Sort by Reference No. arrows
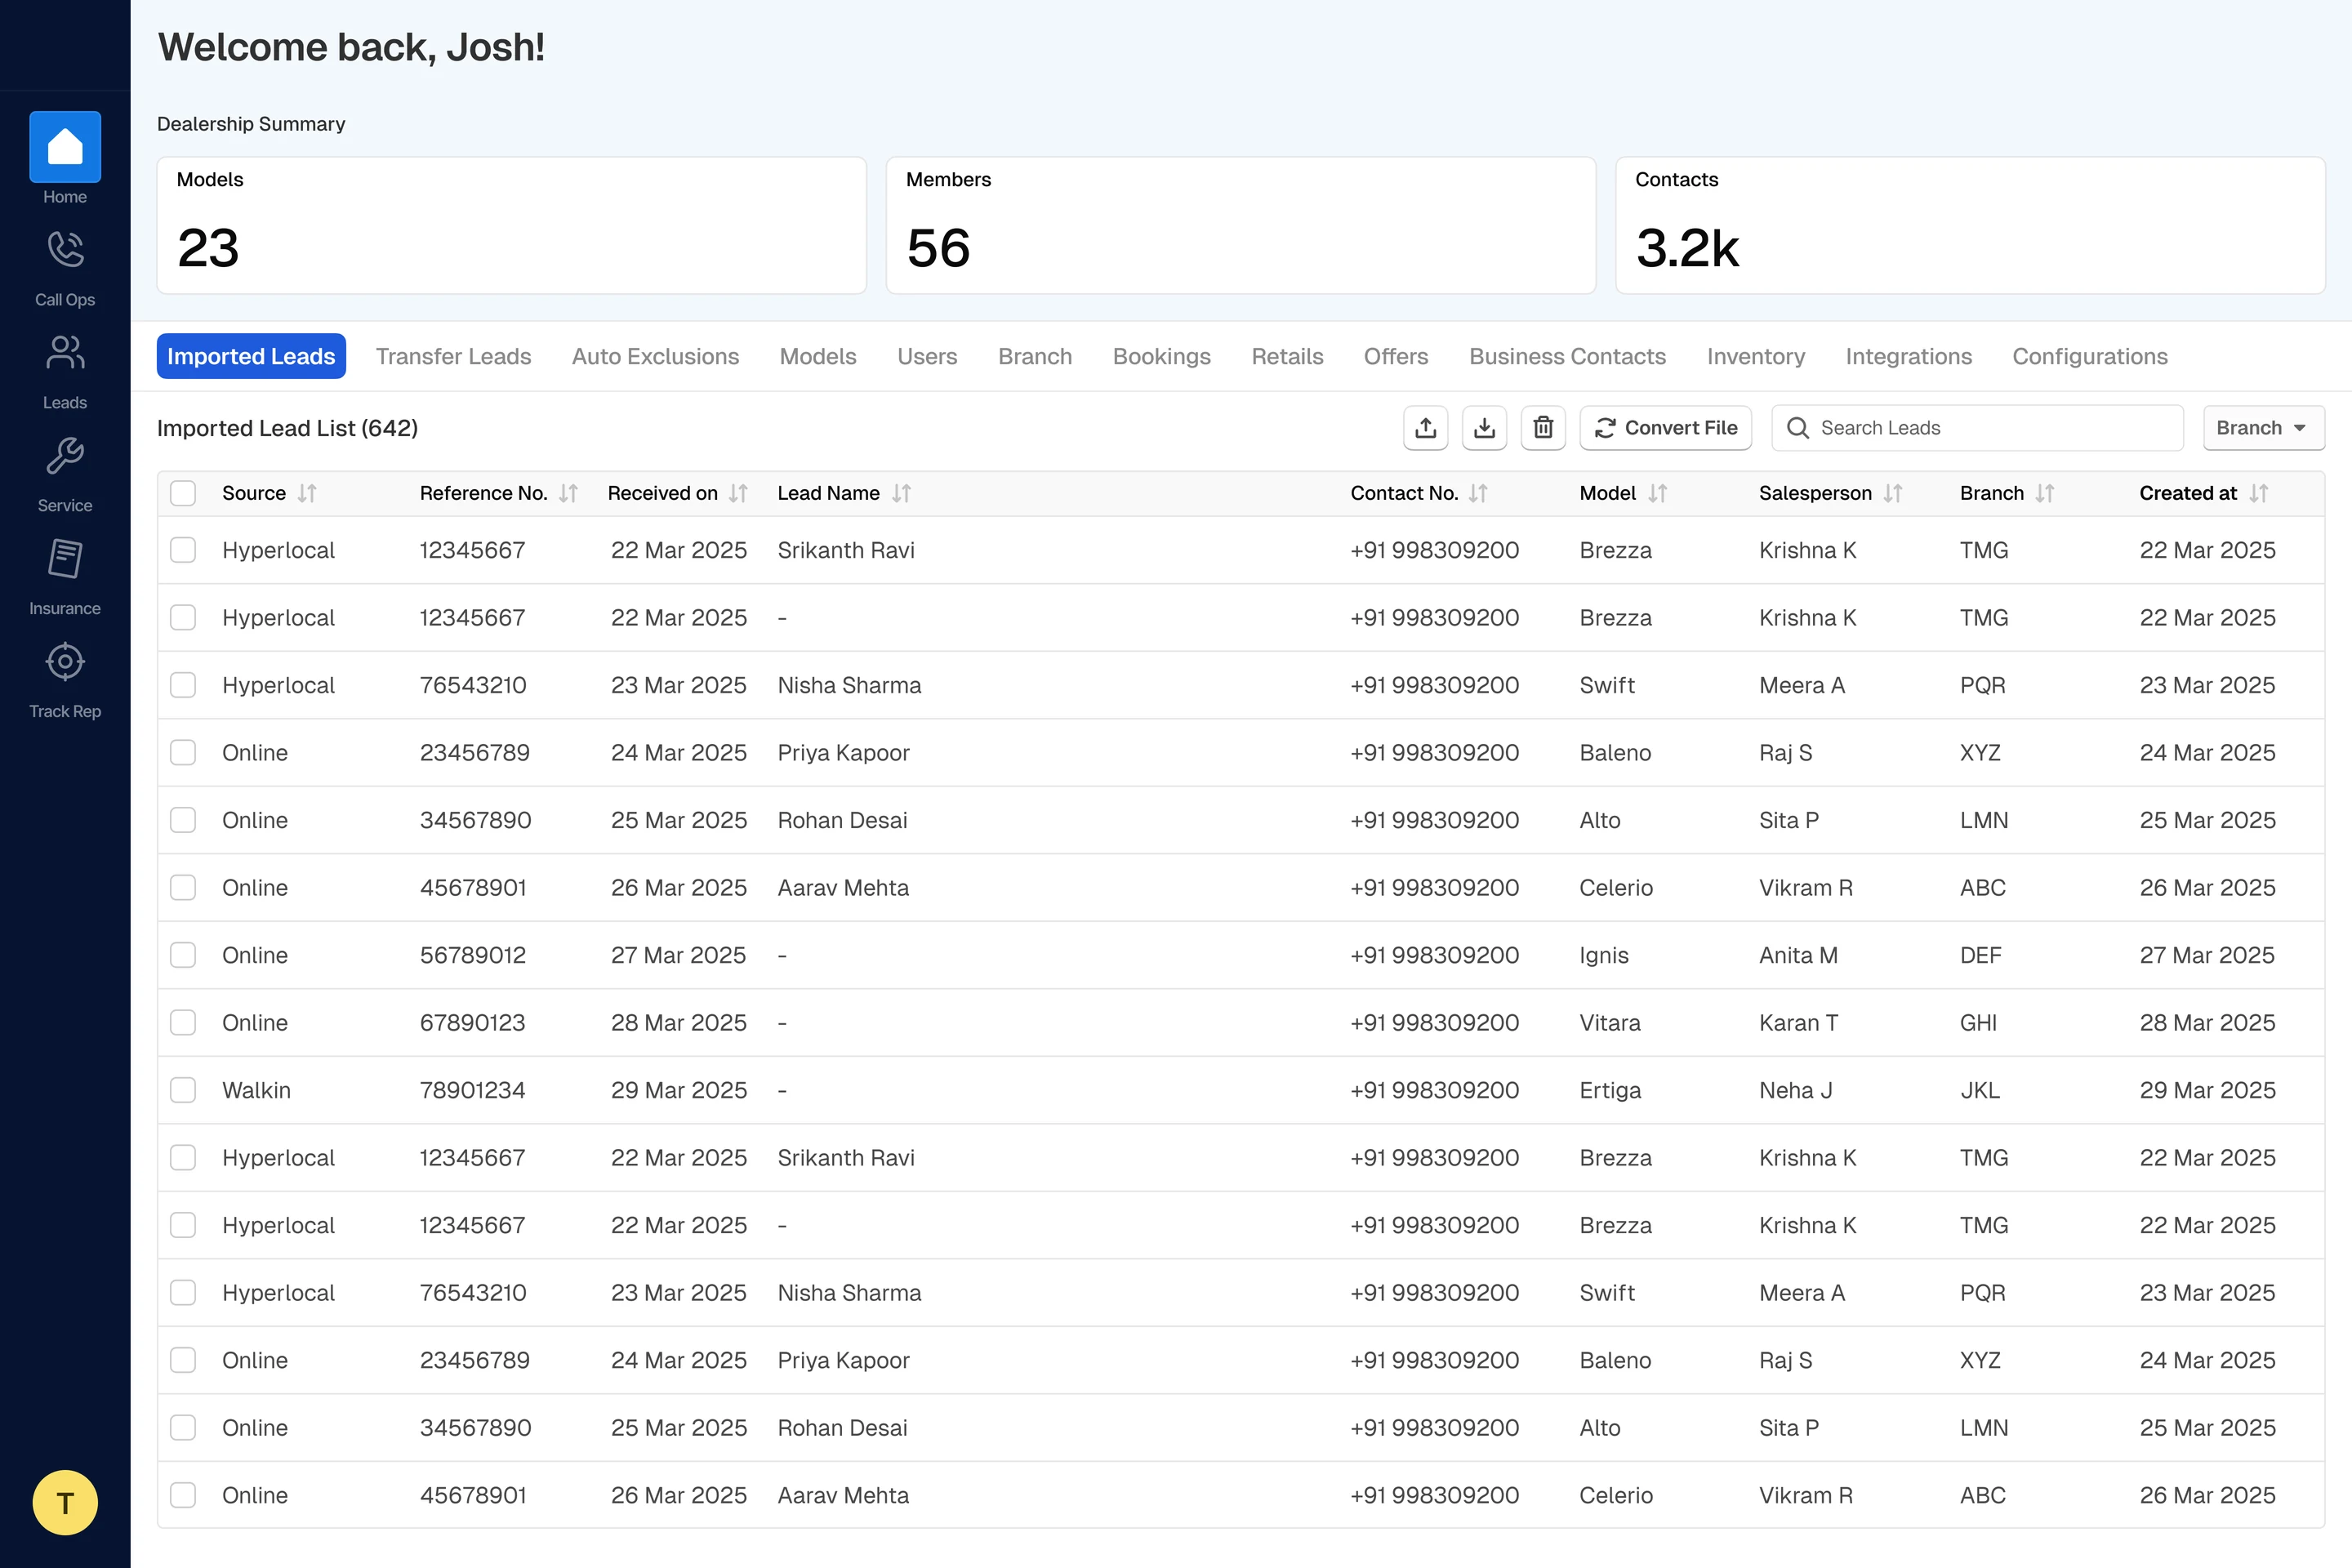 click(x=568, y=493)
